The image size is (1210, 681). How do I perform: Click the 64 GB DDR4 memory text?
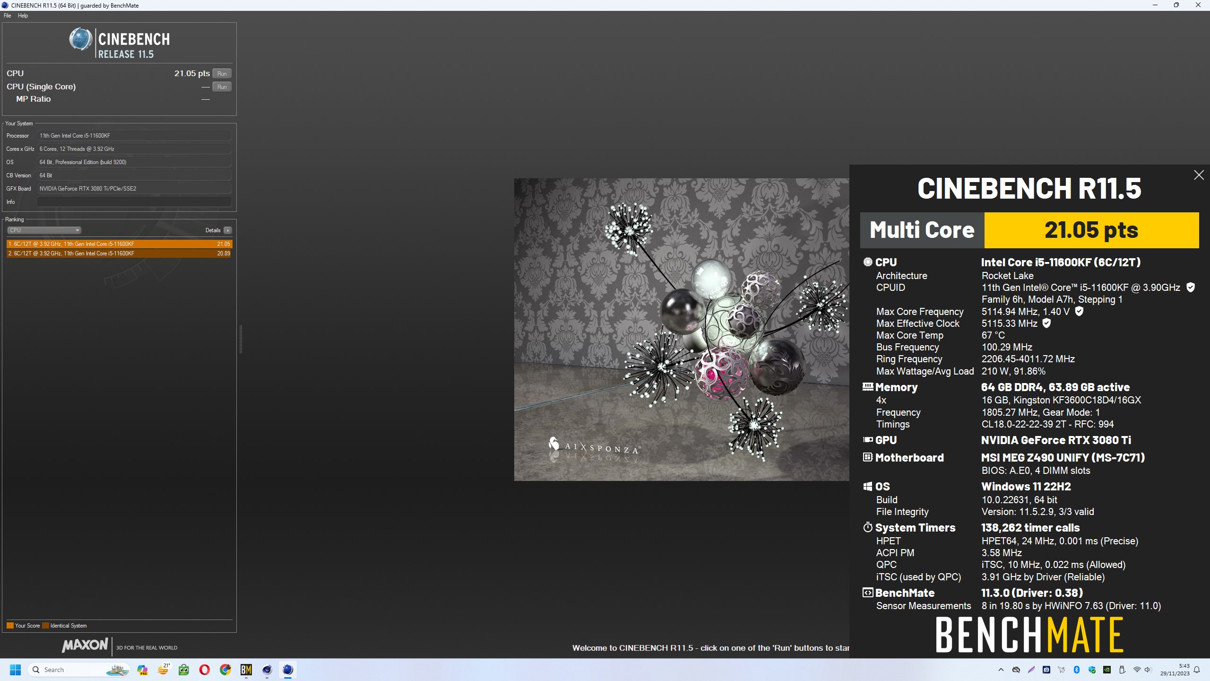coord(1055,387)
